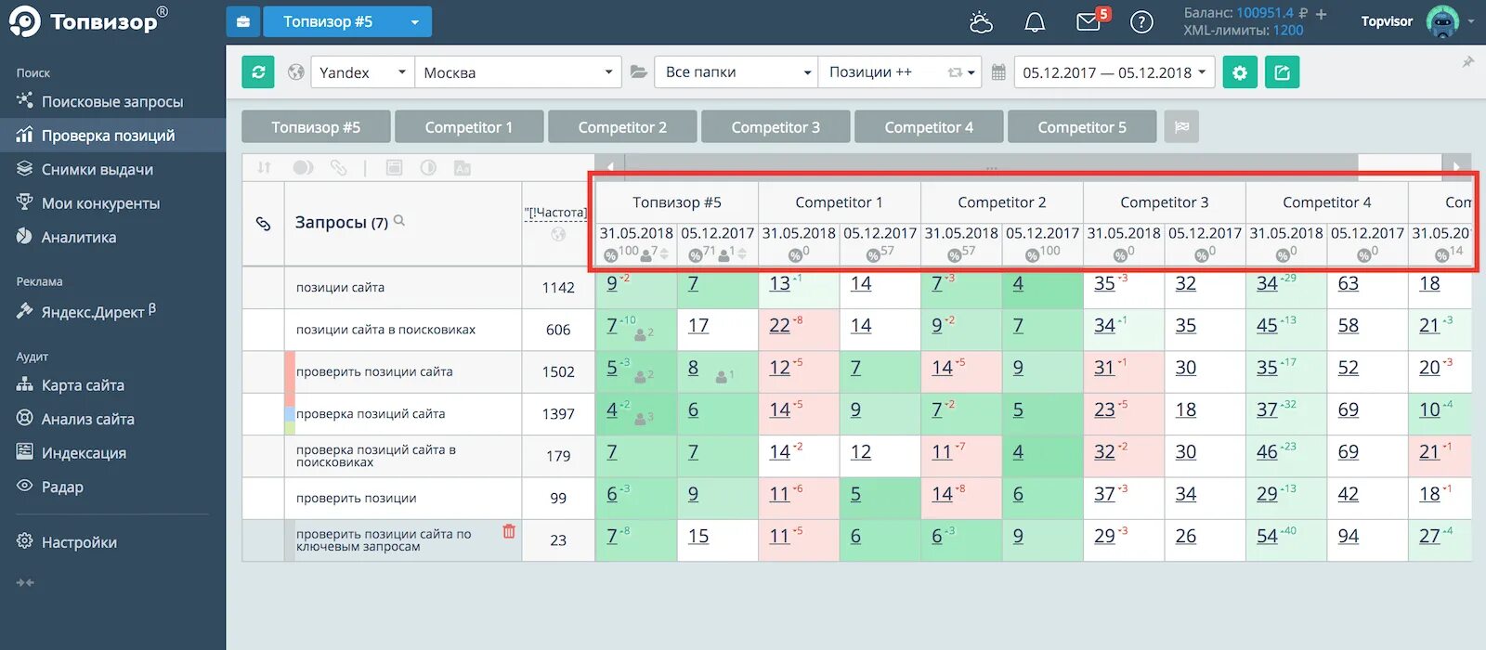Viewport: 1486px width, 650px height.
Task: Add funds with the plus icon
Action: [x=1322, y=14]
